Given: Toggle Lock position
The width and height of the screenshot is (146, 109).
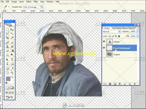Looking at the screenshot, I should pos(116,36).
